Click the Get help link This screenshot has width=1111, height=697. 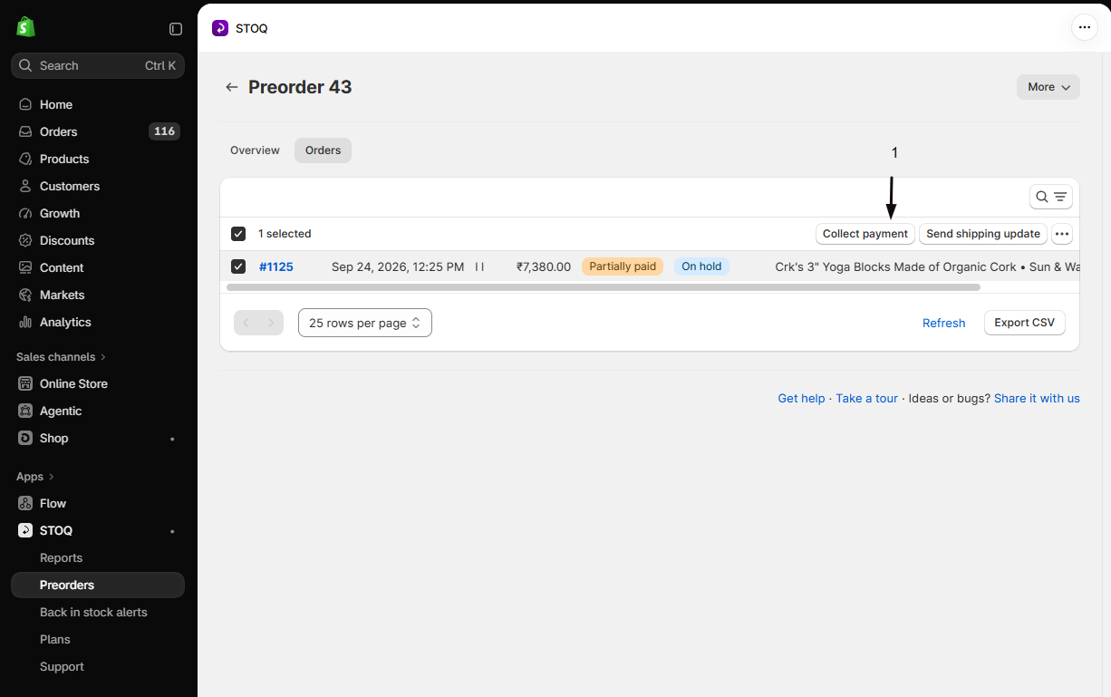coord(801,398)
